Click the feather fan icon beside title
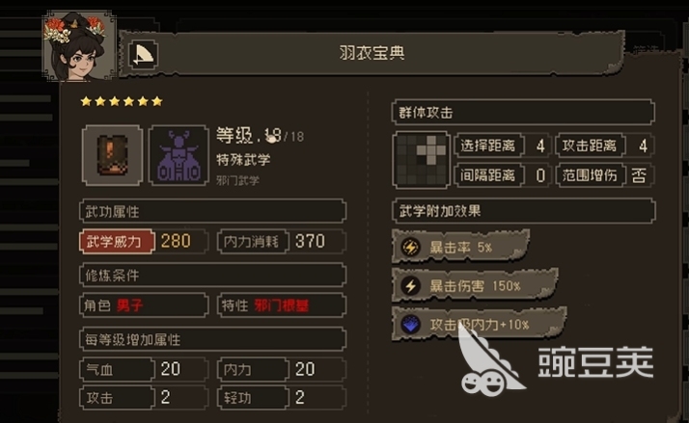The image size is (689, 423). pyautogui.click(x=143, y=54)
